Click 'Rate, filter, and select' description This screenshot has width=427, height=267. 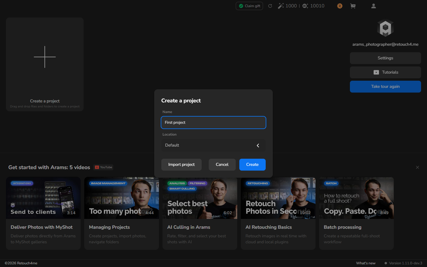(197, 239)
